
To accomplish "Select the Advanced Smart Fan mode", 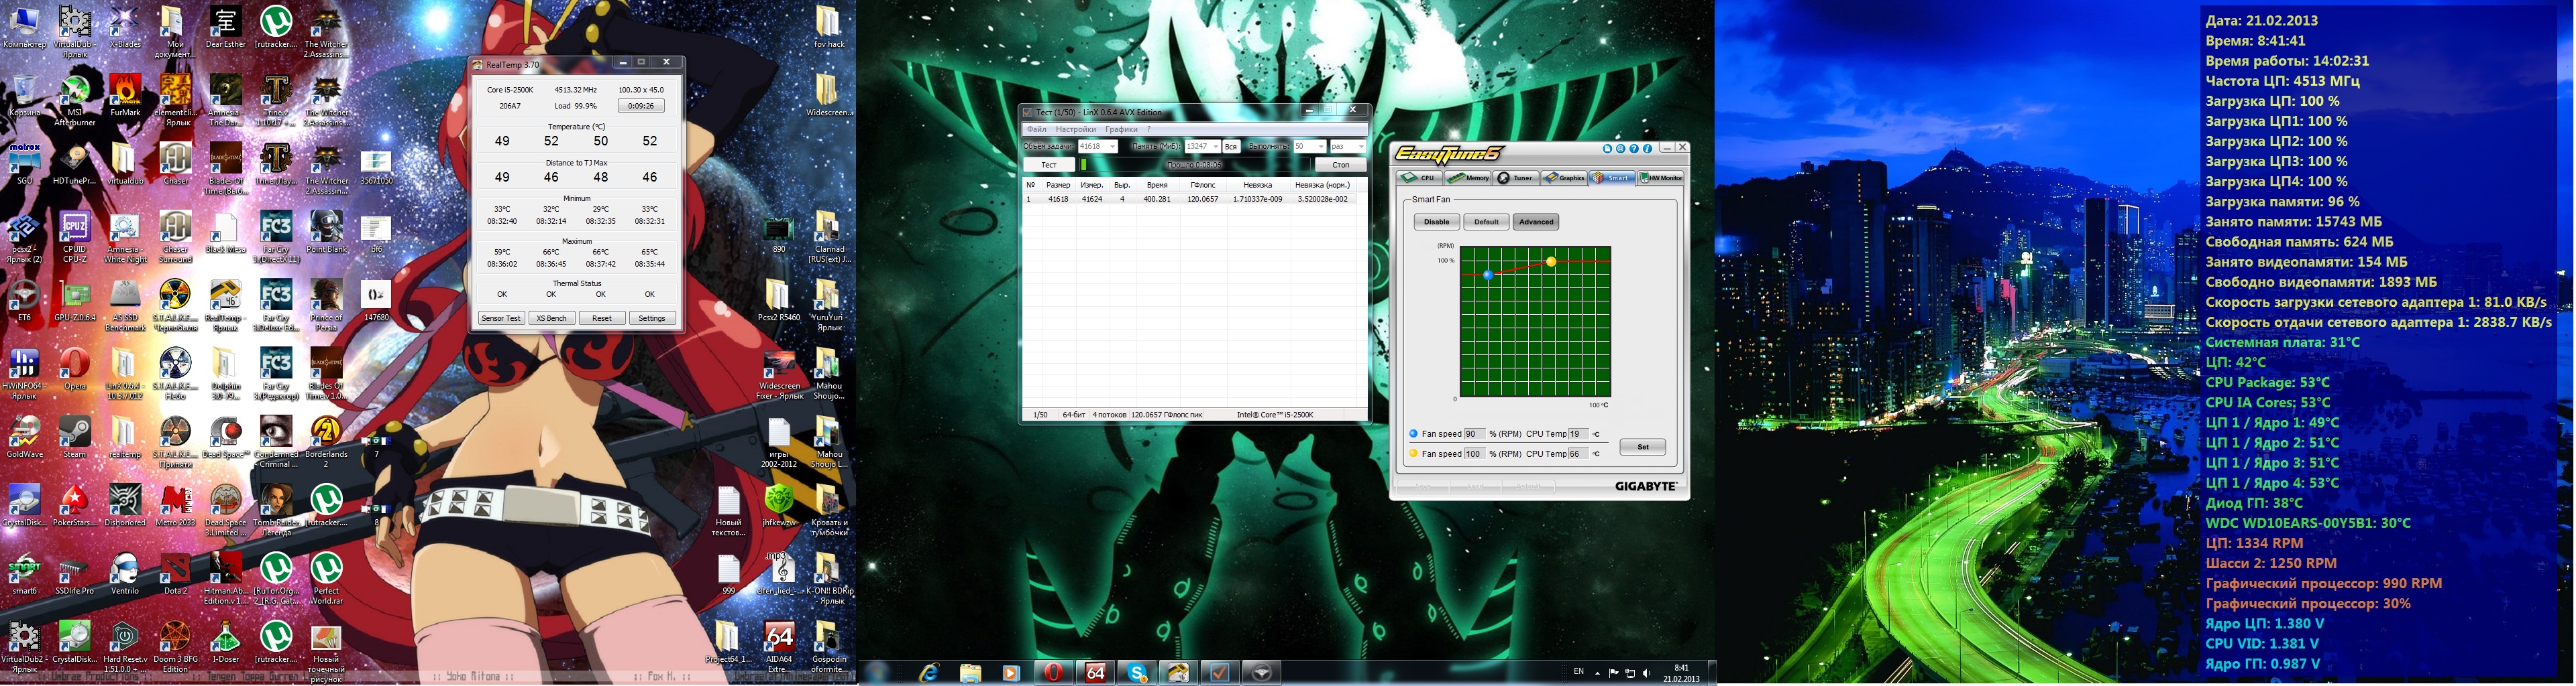I will pyautogui.click(x=1535, y=222).
